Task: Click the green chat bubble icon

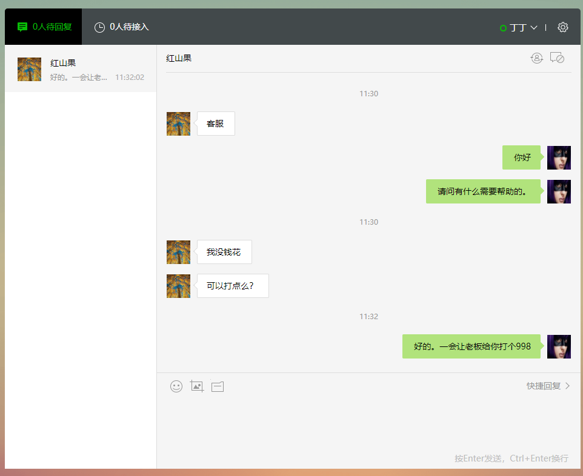Action: [x=22, y=27]
